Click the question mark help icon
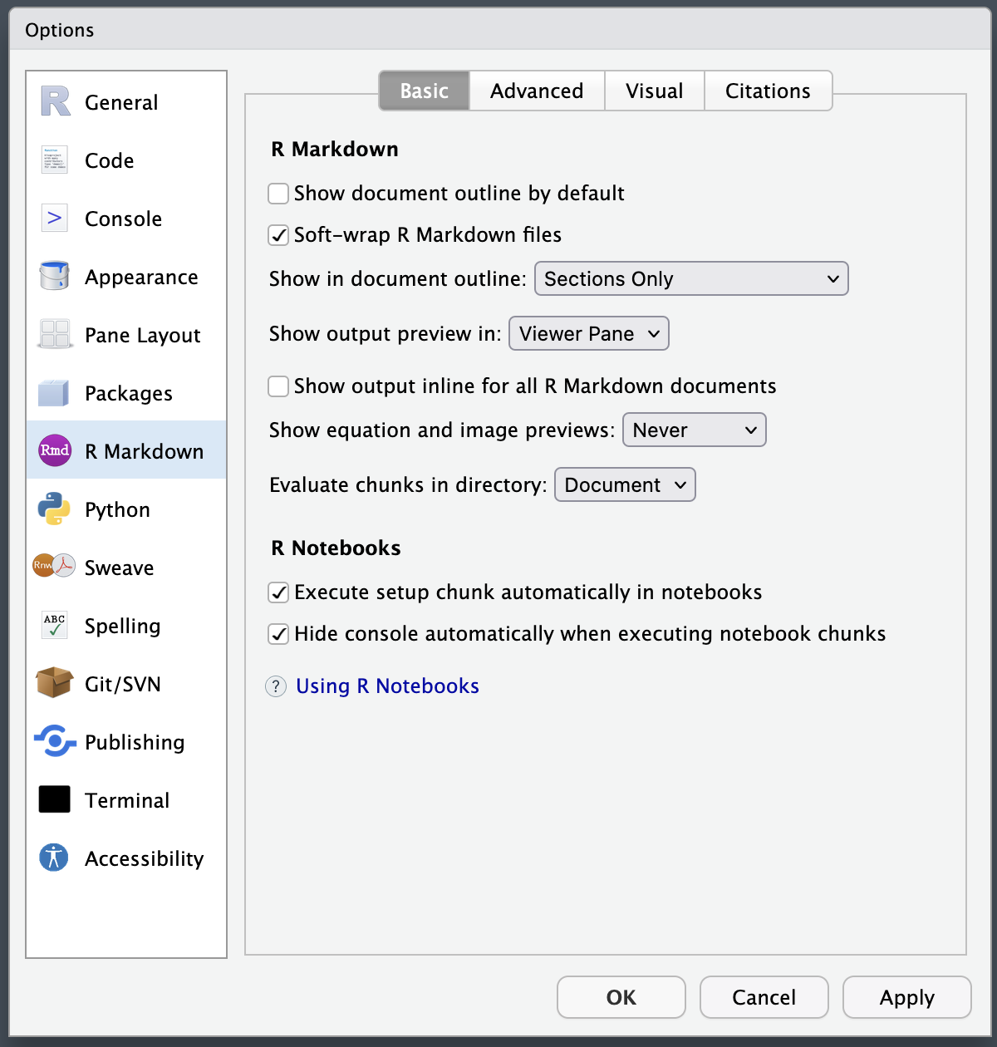Screen dimensions: 997x1047 (276, 686)
